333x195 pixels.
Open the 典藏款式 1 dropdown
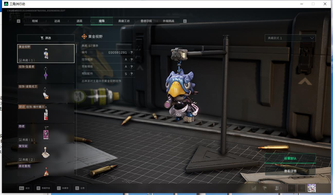[x=290, y=38]
